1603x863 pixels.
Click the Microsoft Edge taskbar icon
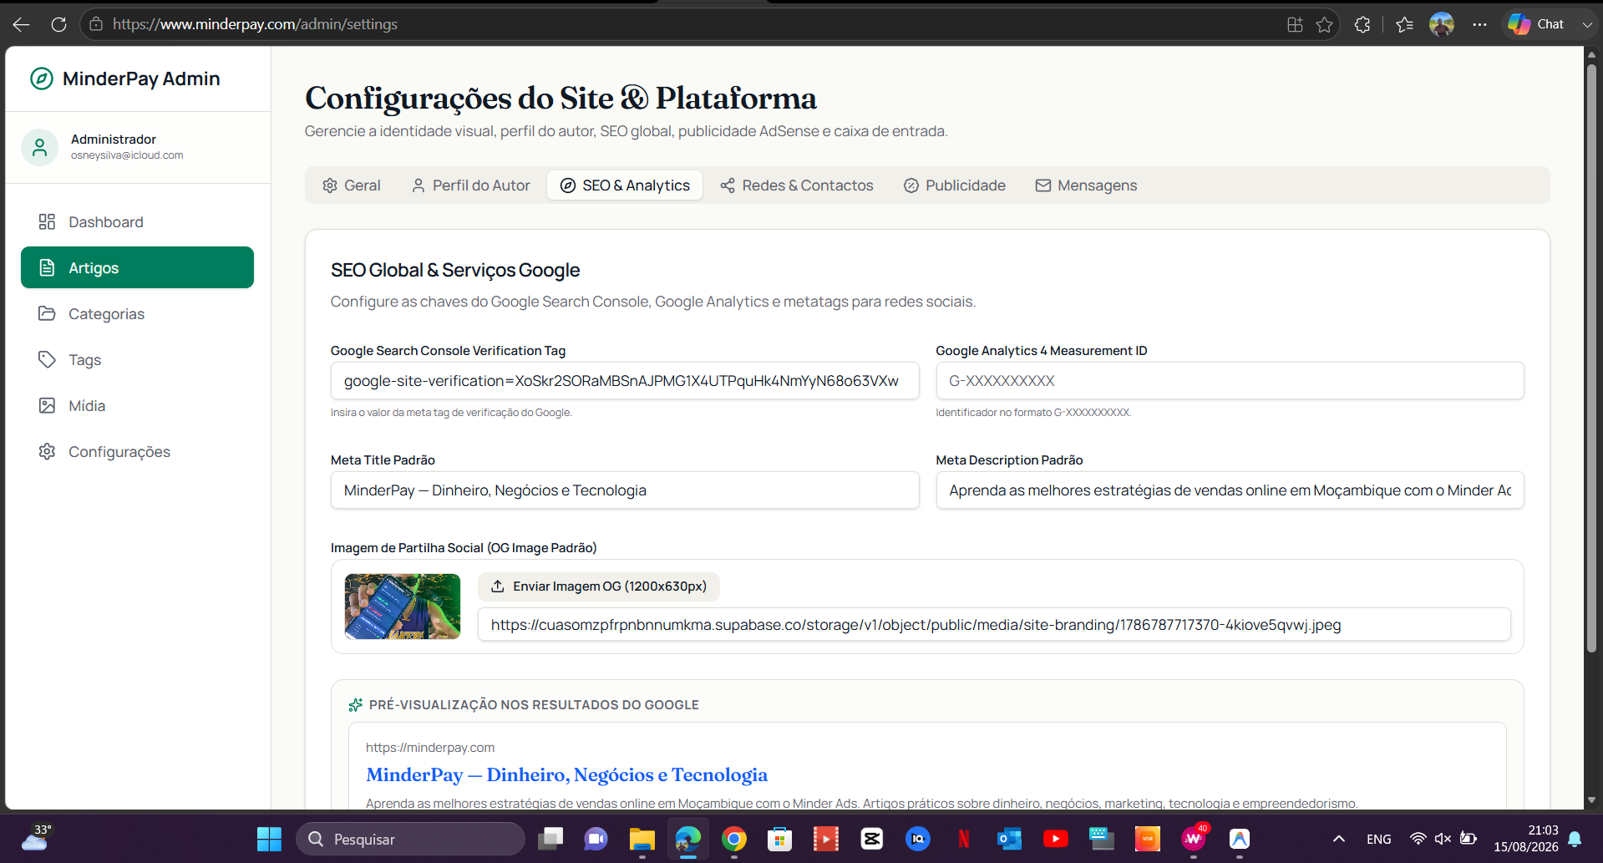687,839
